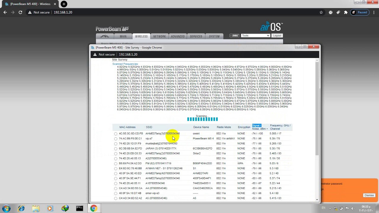Select radio for MAC E4:8D:8C:78:46:BB
The width and height of the screenshot is (379, 213).
pyautogui.click(x=116, y=168)
